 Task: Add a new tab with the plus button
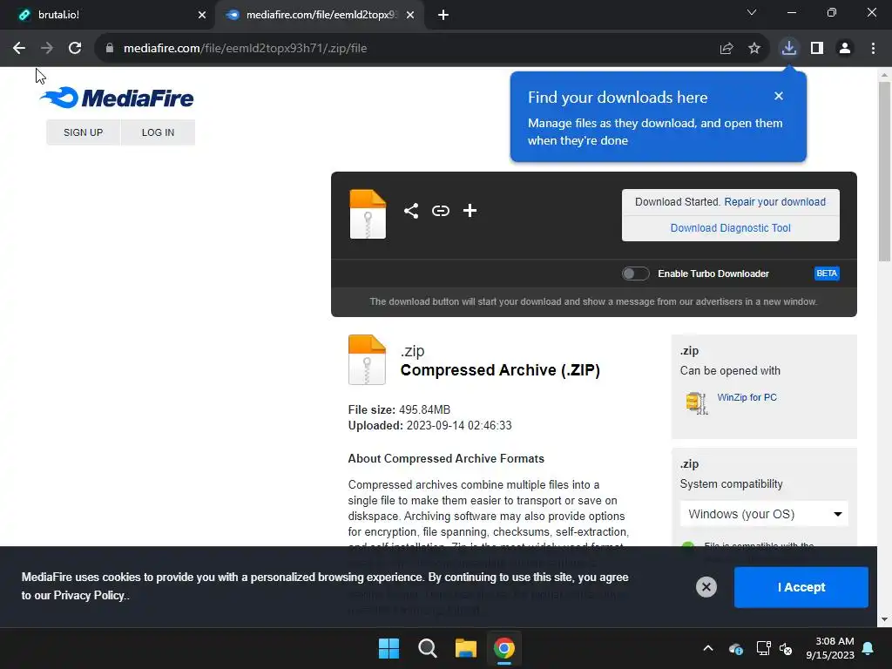[443, 16]
